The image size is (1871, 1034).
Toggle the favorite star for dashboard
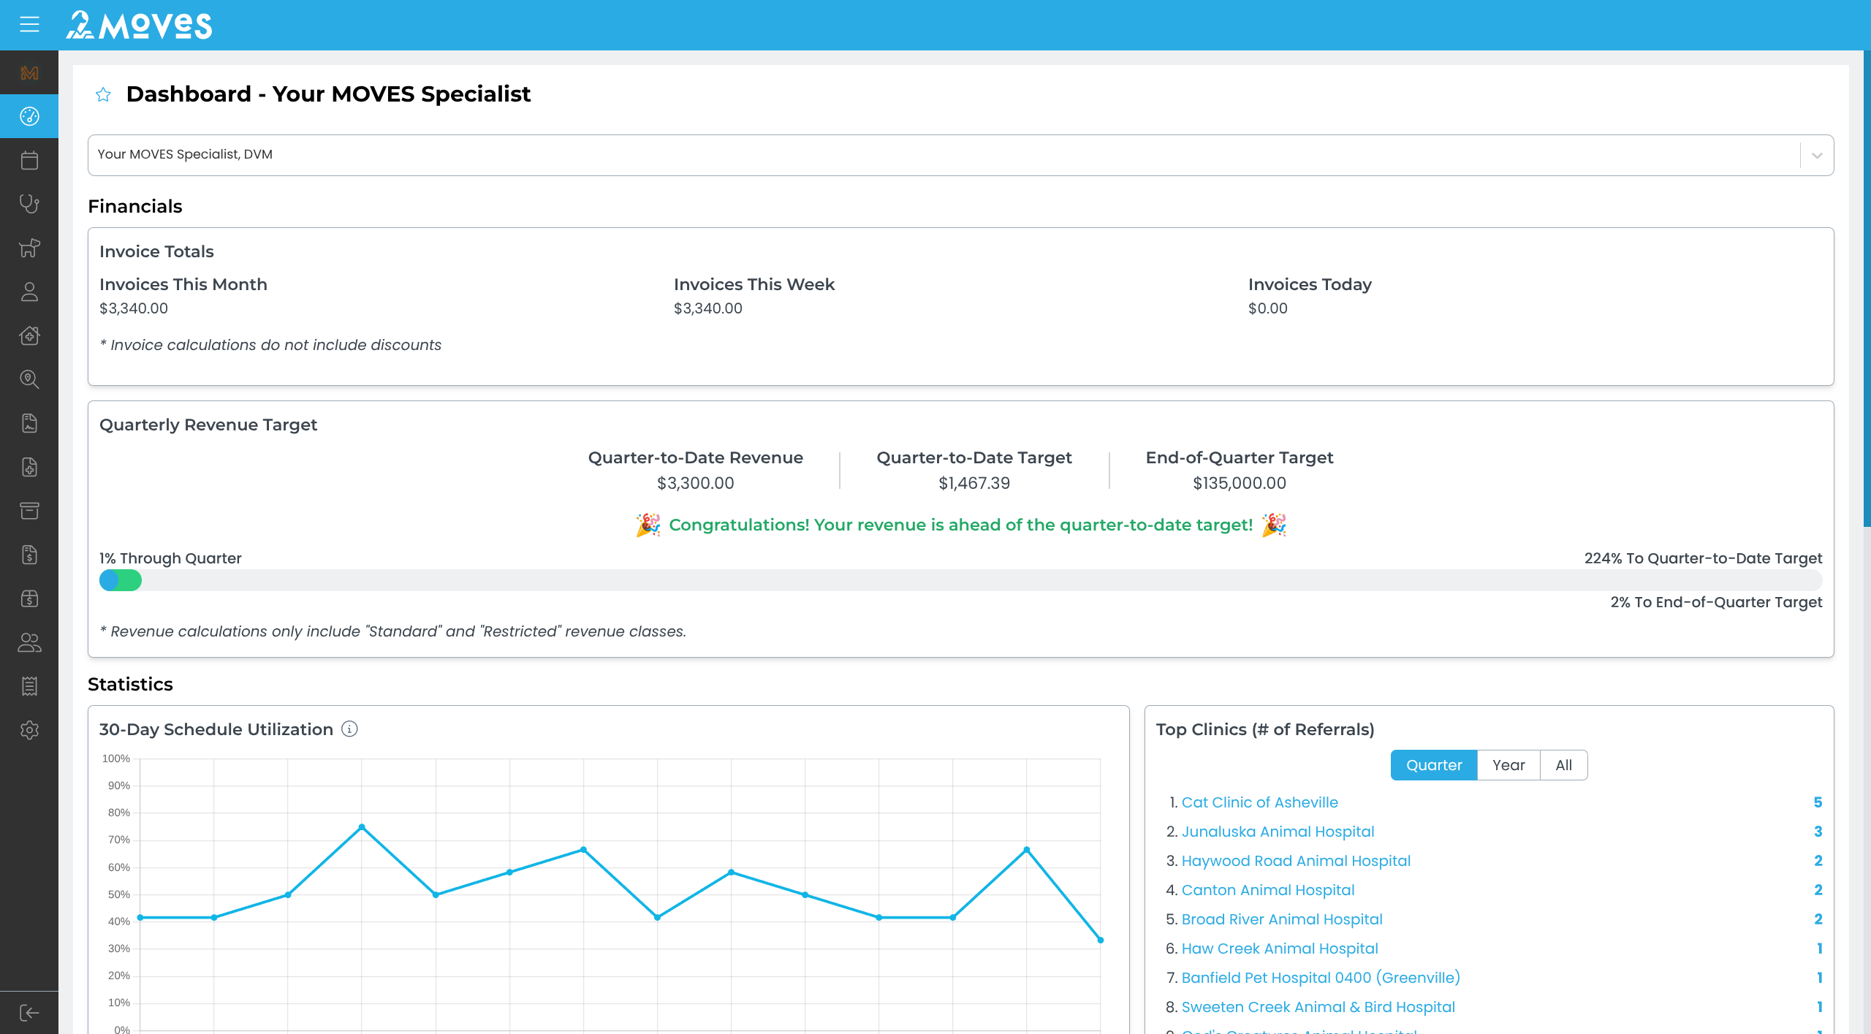103,94
